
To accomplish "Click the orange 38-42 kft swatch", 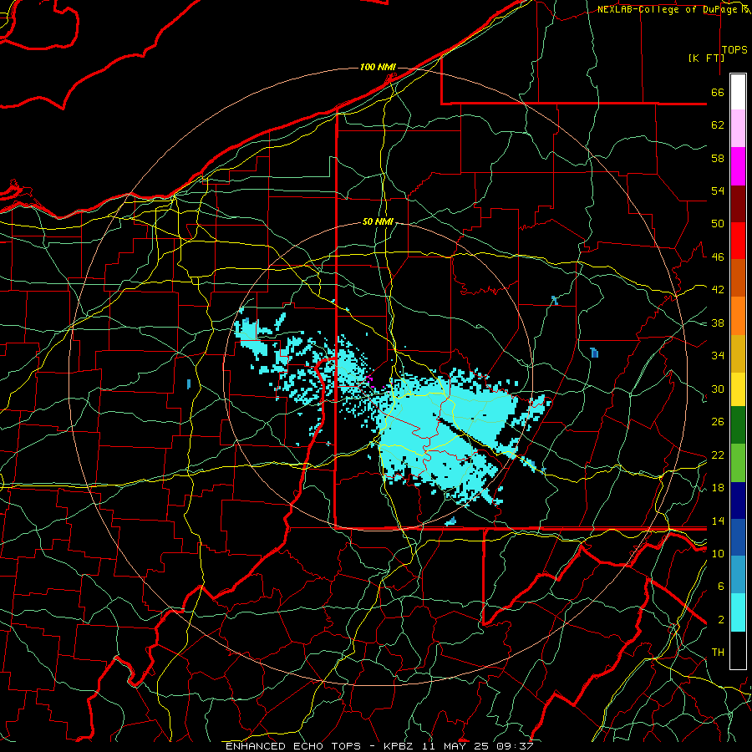I will (x=738, y=315).
